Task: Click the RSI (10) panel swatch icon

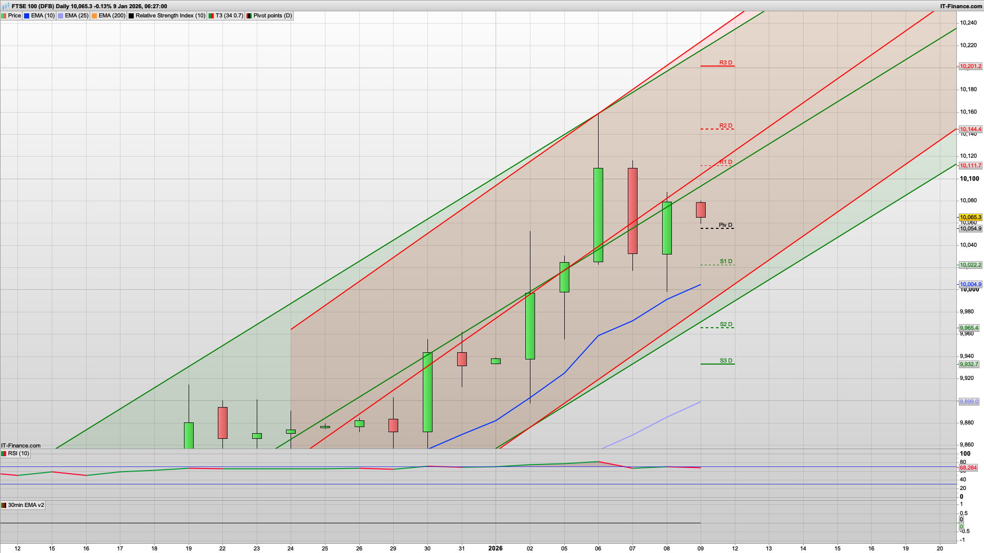Action: coord(4,454)
